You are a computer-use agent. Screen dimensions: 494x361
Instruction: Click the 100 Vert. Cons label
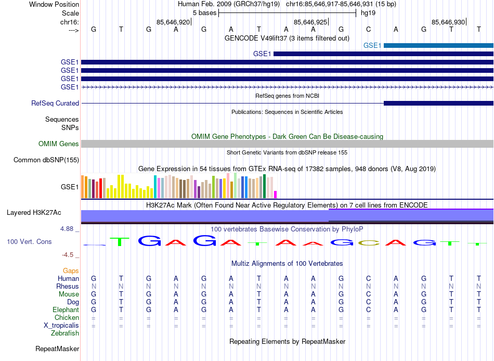click(29, 242)
